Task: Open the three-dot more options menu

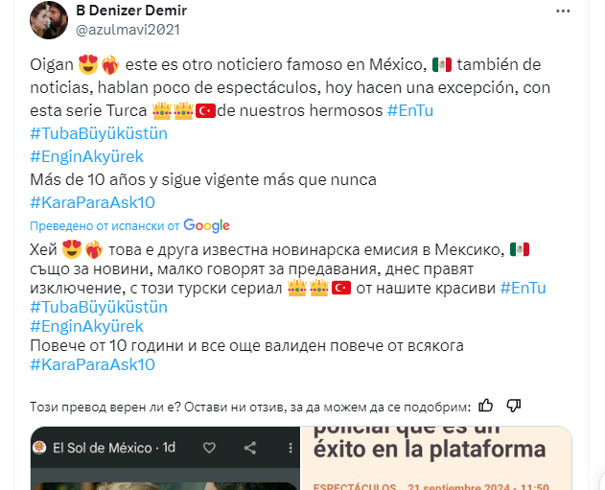Action: click(x=563, y=12)
